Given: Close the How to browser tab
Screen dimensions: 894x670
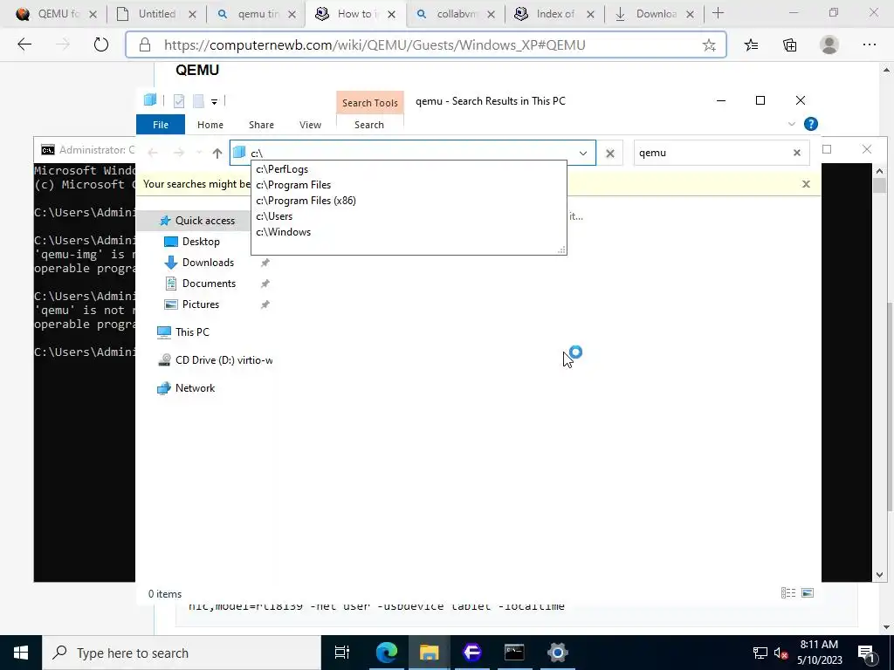Looking at the screenshot, I should pyautogui.click(x=391, y=14).
